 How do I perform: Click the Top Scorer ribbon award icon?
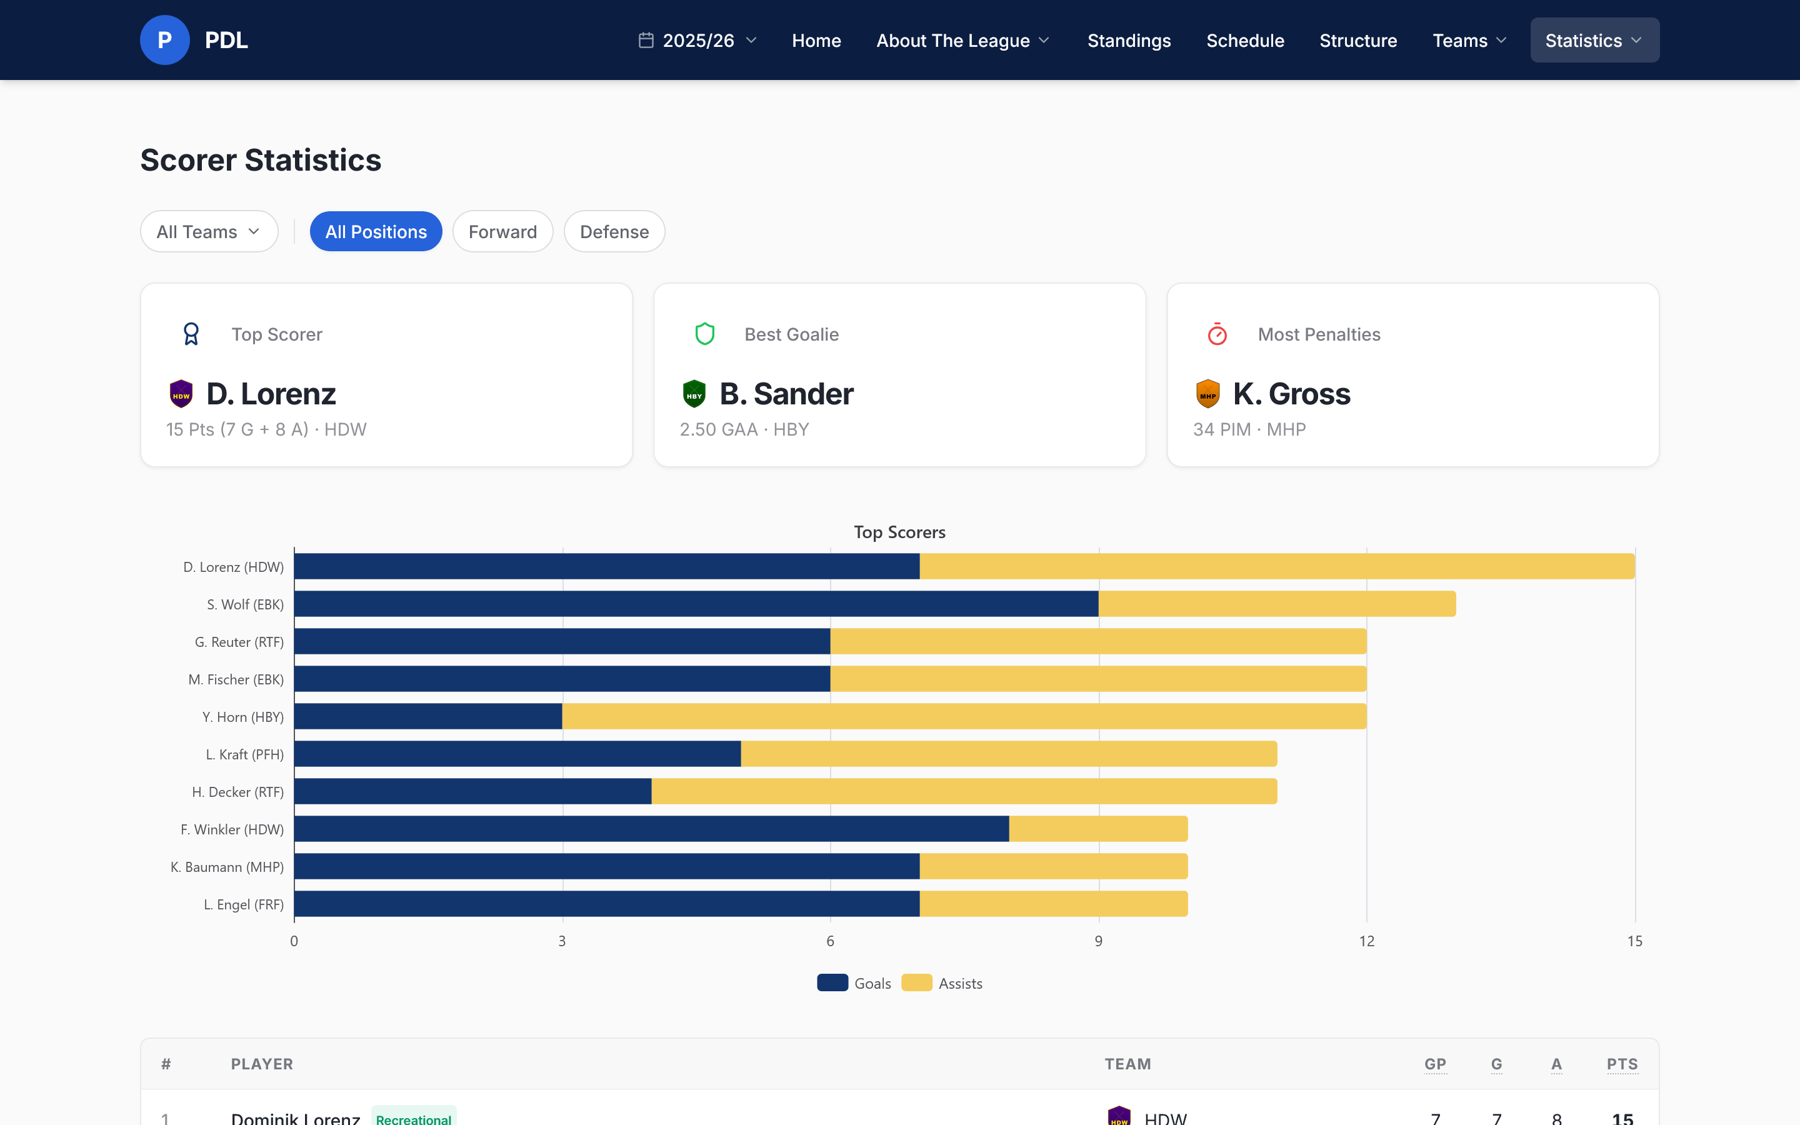(191, 334)
